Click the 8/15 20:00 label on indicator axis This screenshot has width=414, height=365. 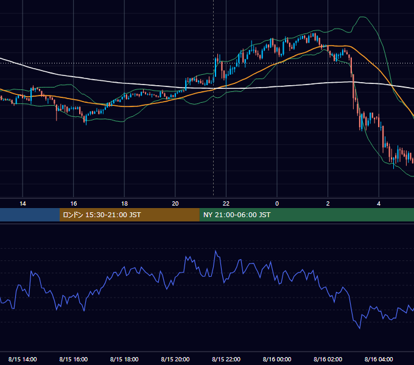(175, 359)
